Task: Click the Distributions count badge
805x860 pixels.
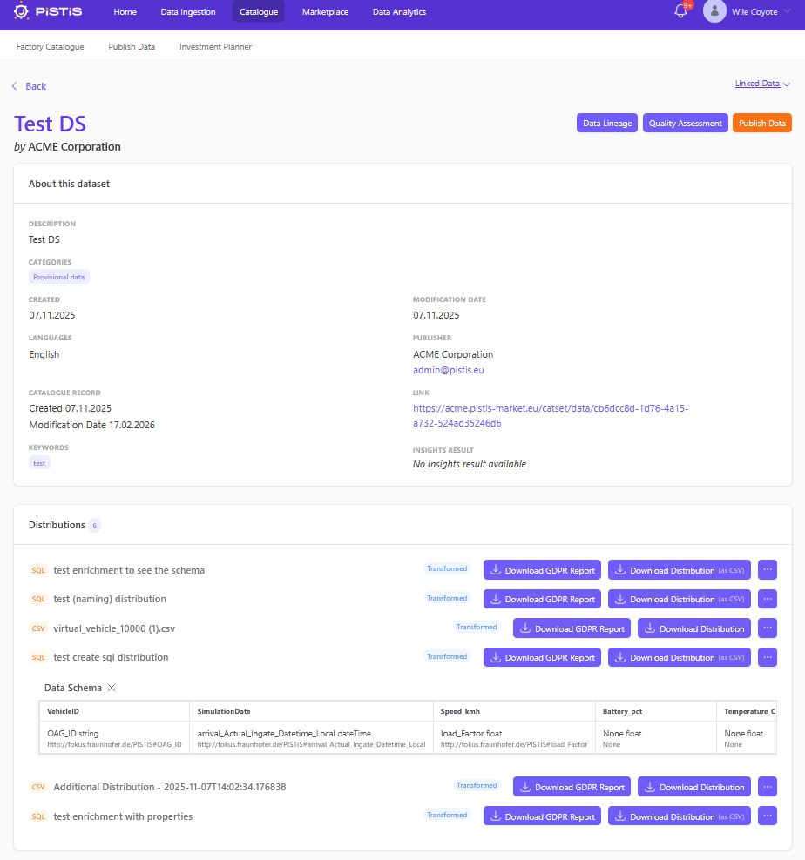Action: coord(94,526)
